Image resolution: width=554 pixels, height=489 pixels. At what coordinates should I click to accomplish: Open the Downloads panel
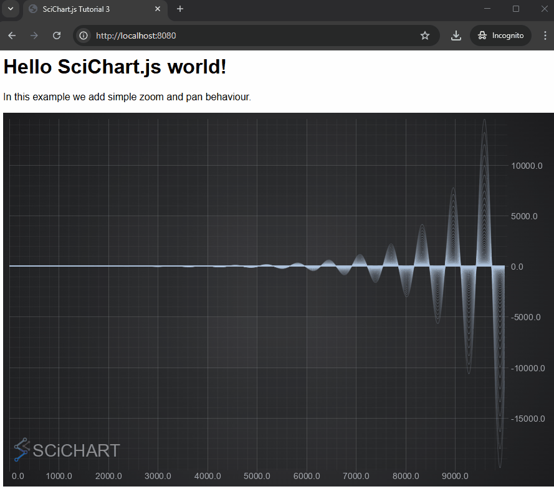click(x=456, y=36)
